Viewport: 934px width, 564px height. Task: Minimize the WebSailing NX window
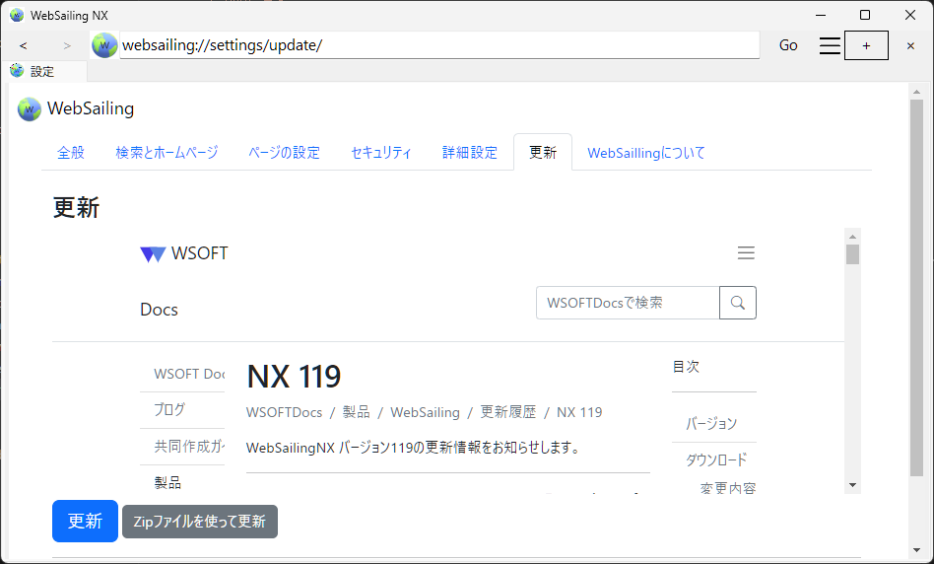click(x=821, y=15)
